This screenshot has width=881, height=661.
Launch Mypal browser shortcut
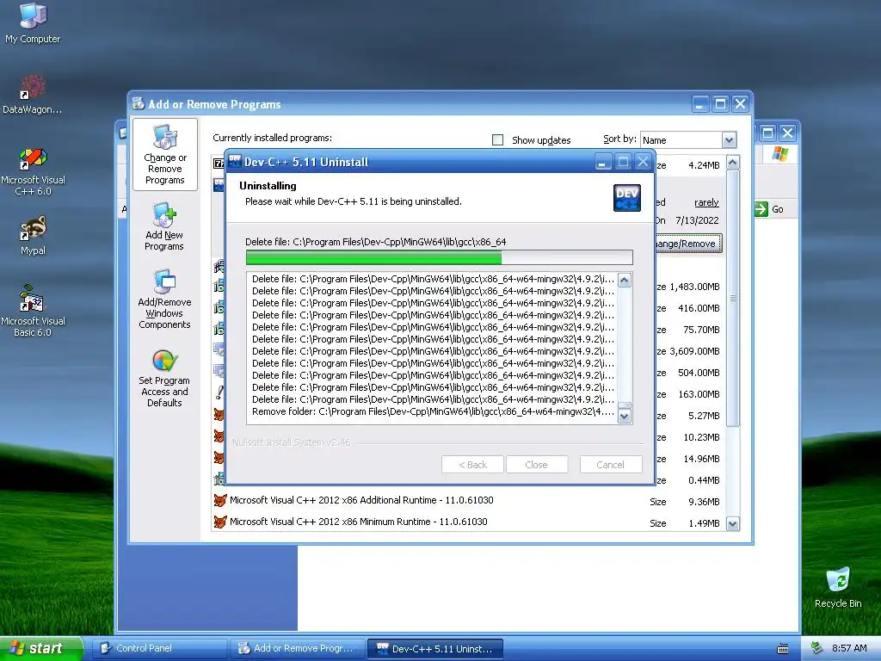point(33,236)
